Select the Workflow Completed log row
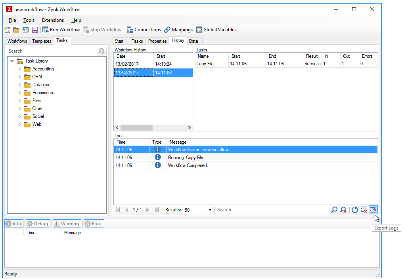The width and height of the screenshot is (404, 279). (246, 165)
